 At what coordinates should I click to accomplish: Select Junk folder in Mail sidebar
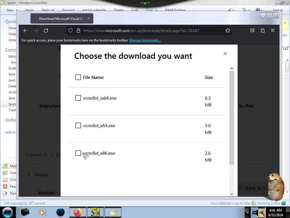click(12, 80)
